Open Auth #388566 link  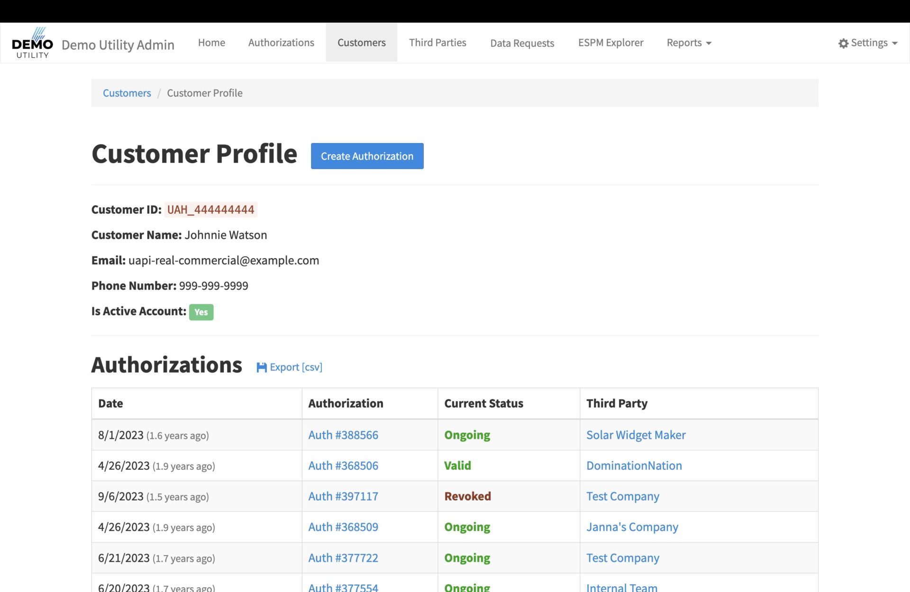[343, 435]
